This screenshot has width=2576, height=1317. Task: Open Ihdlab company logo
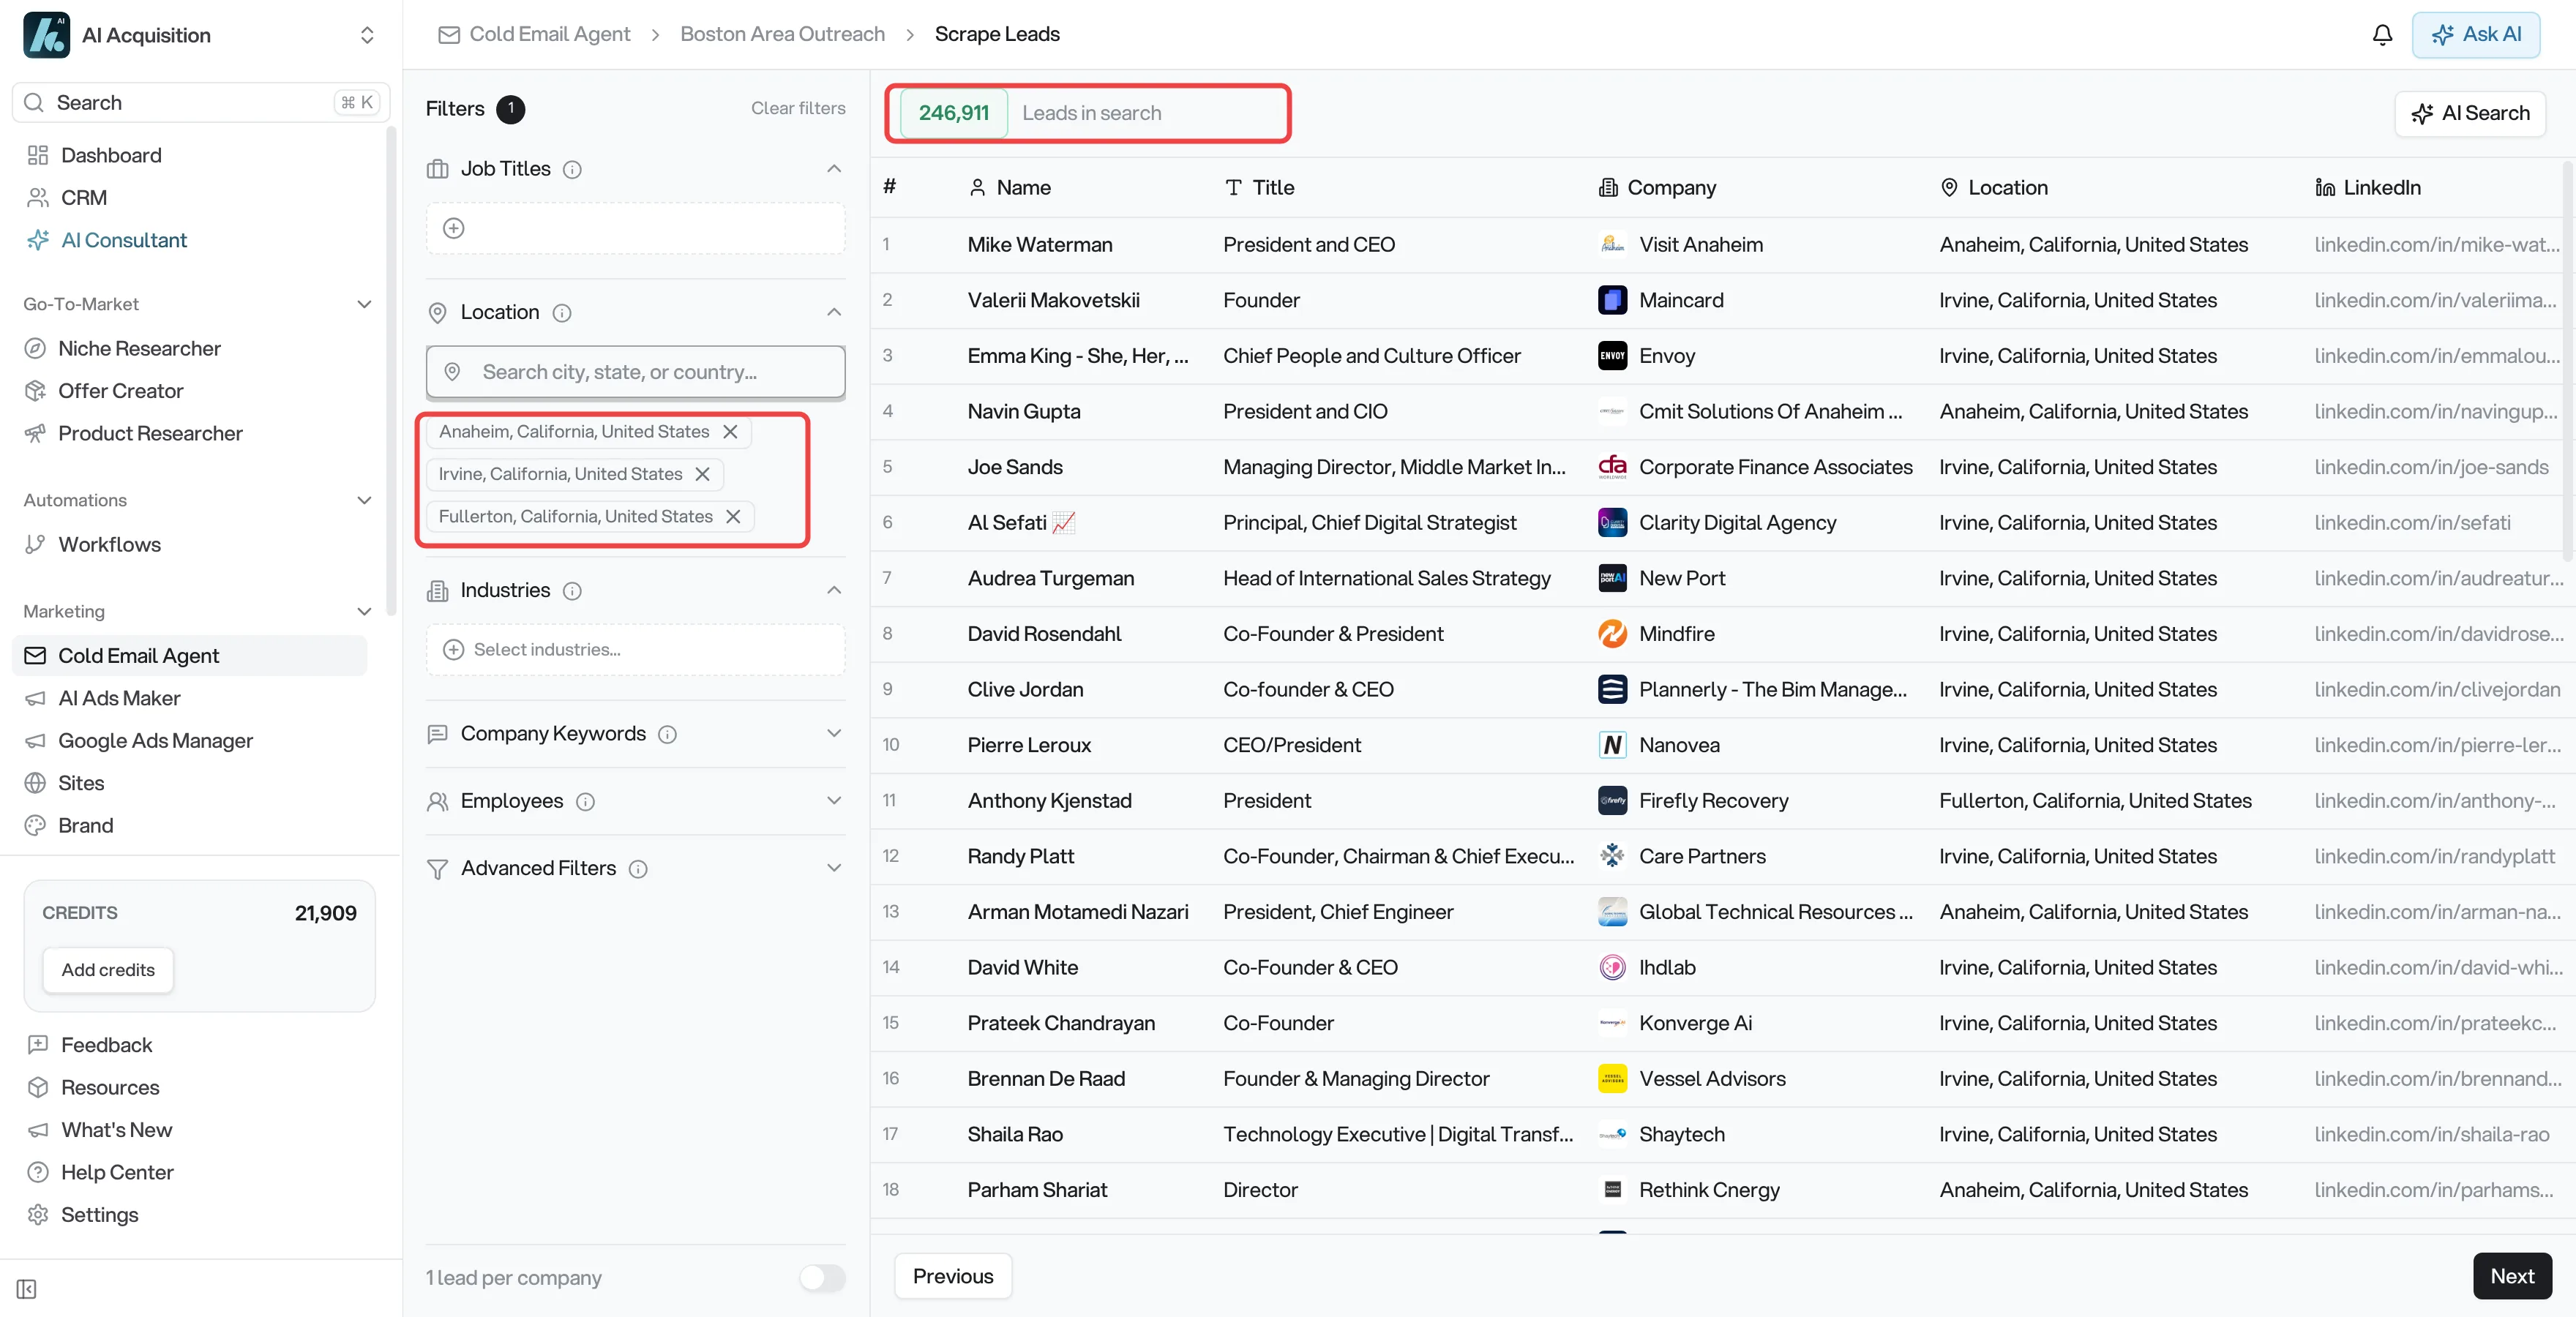tap(1612, 967)
